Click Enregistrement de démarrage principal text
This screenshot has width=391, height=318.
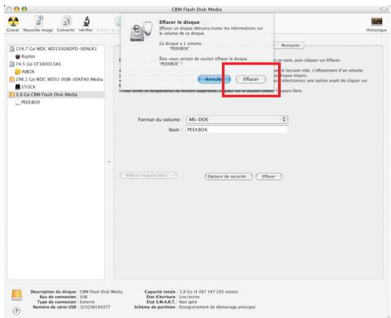coord(217,307)
